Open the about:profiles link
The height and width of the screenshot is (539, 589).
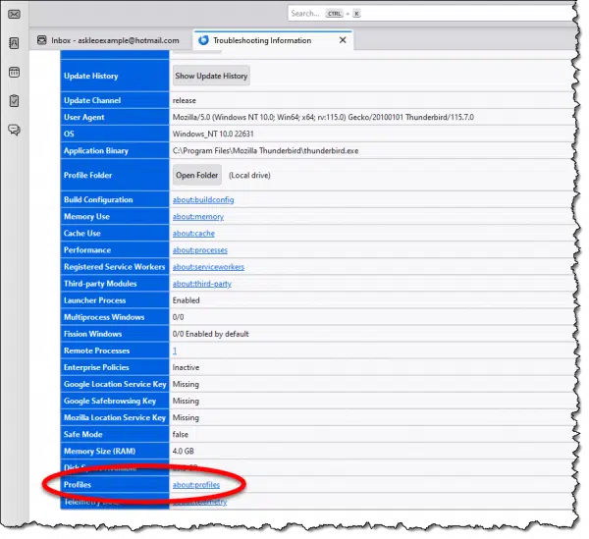tap(196, 485)
